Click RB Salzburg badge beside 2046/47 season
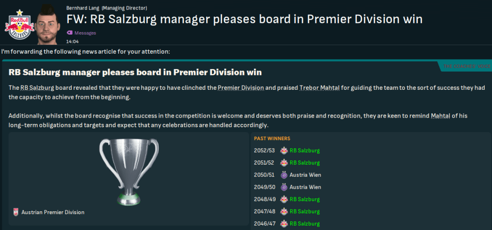492x230 pixels. click(284, 223)
